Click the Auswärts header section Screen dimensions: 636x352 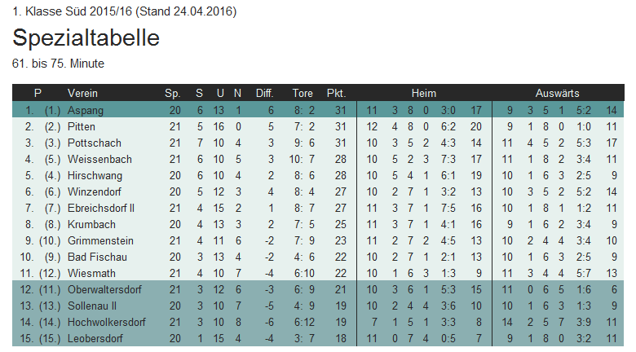(x=558, y=93)
